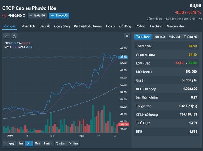The image size is (203, 151).
Task: Click the -0,50 / -0,78 % change
Action: click(x=188, y=12)
